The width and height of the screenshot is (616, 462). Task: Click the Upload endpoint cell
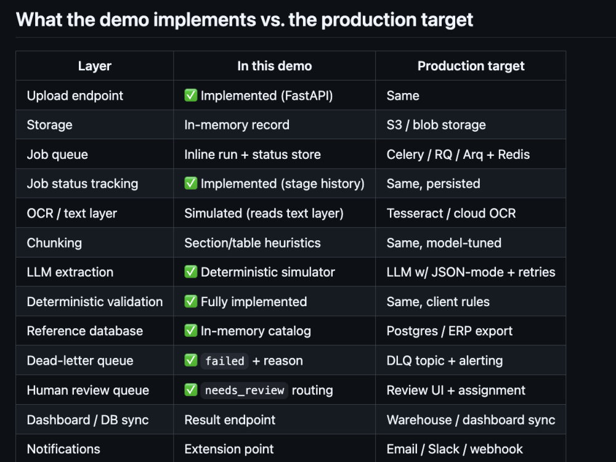click(x=95, y=95)
